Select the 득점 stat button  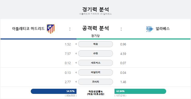(95, 44)
